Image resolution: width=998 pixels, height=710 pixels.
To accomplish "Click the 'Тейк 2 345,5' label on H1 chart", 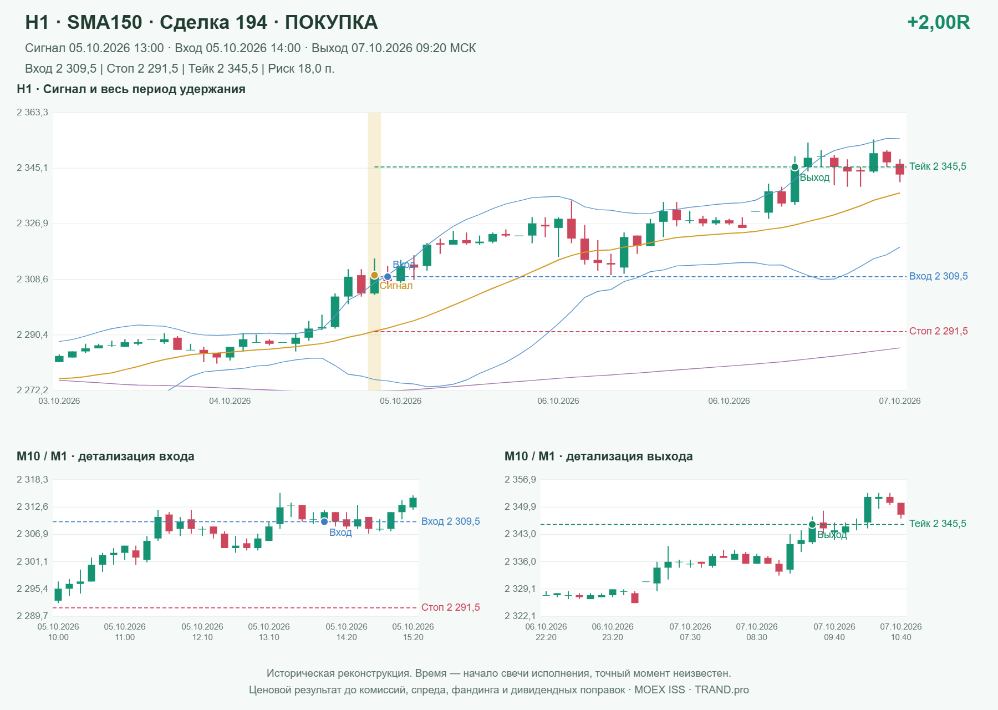I will tap(938, 166).
